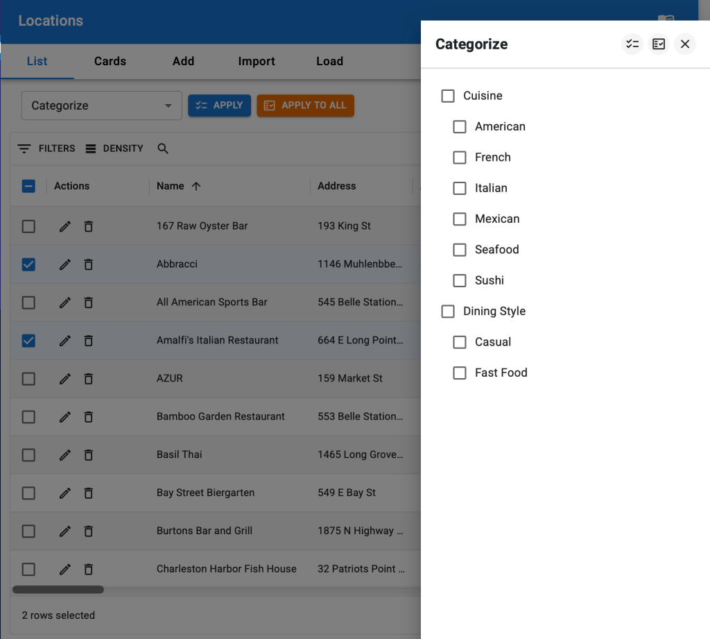Delete Amalfi's Italian Restaurant row
Screen dimensions: 710x639
click(x=89, y=341)
